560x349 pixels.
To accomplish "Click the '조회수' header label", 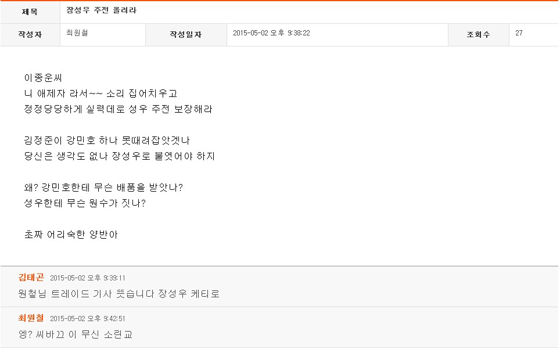I will 478,34.
